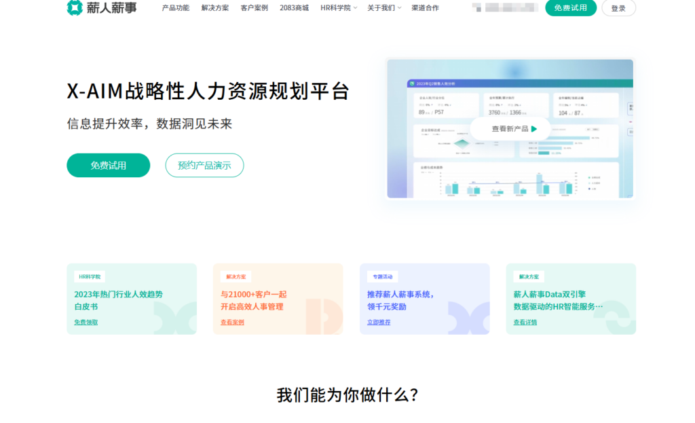The width and height of the screenshot is (695, 423).
Task: Click the shield icon on the dashboard header
Action: (411, 84)
